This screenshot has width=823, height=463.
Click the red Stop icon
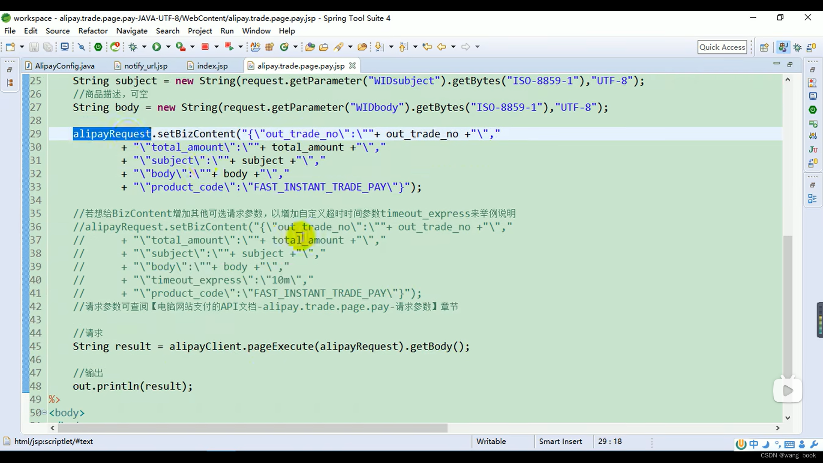205,47
